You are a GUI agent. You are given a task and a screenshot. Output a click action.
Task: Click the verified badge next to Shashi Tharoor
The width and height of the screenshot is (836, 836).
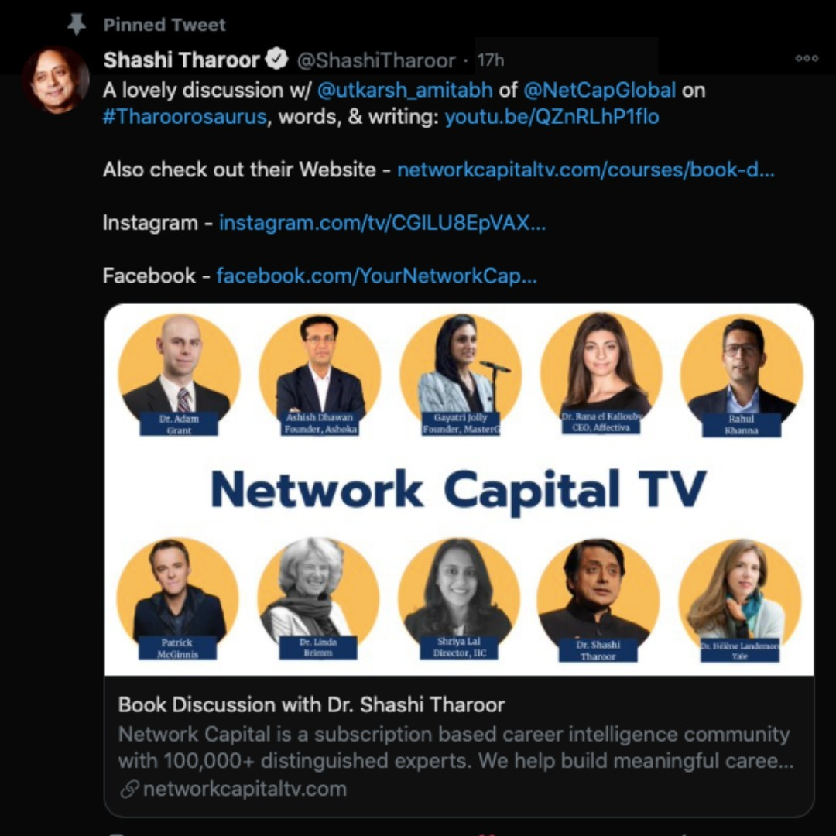pyautogui.click(x=276, y=59)
